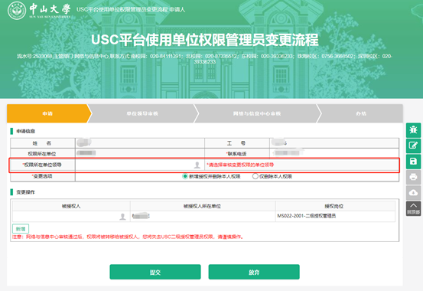
Task: Click the red 注意 warning text
Action: click(x=129, y=237)
